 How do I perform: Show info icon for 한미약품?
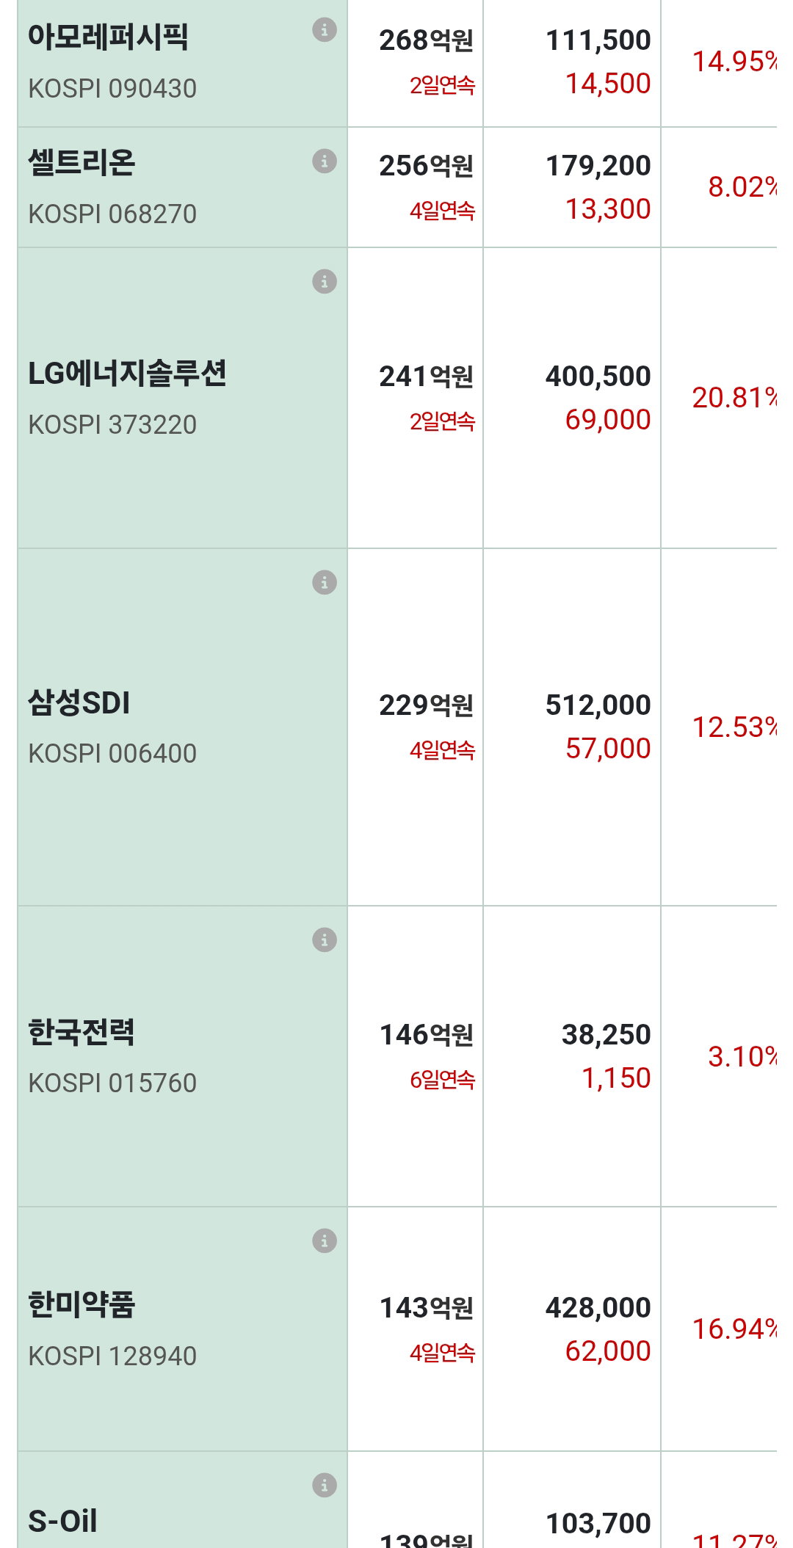[325, 1240]
